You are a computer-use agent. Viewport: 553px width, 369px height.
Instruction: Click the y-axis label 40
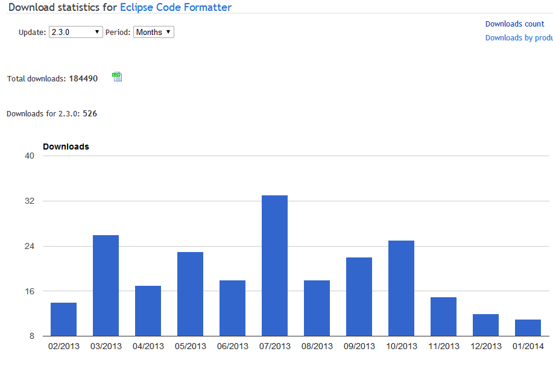pyautogui.click(x=30, y=156)
